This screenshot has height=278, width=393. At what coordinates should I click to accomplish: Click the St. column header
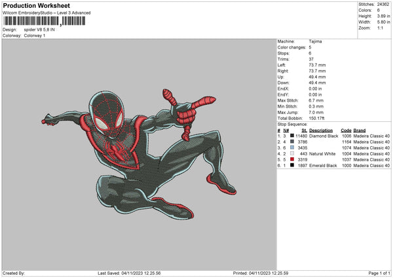pos(305,130)
